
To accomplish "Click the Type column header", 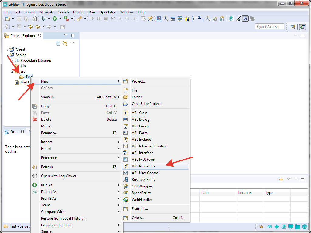I will coord(277,193).
